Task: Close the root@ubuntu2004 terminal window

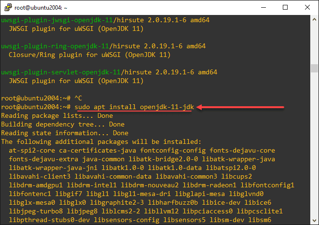Action: coord(307,8)
